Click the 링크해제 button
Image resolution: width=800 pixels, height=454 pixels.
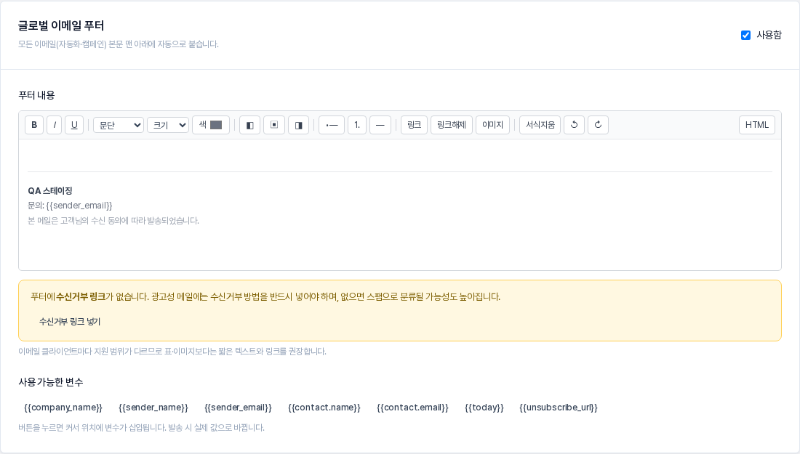click(452, 125)
